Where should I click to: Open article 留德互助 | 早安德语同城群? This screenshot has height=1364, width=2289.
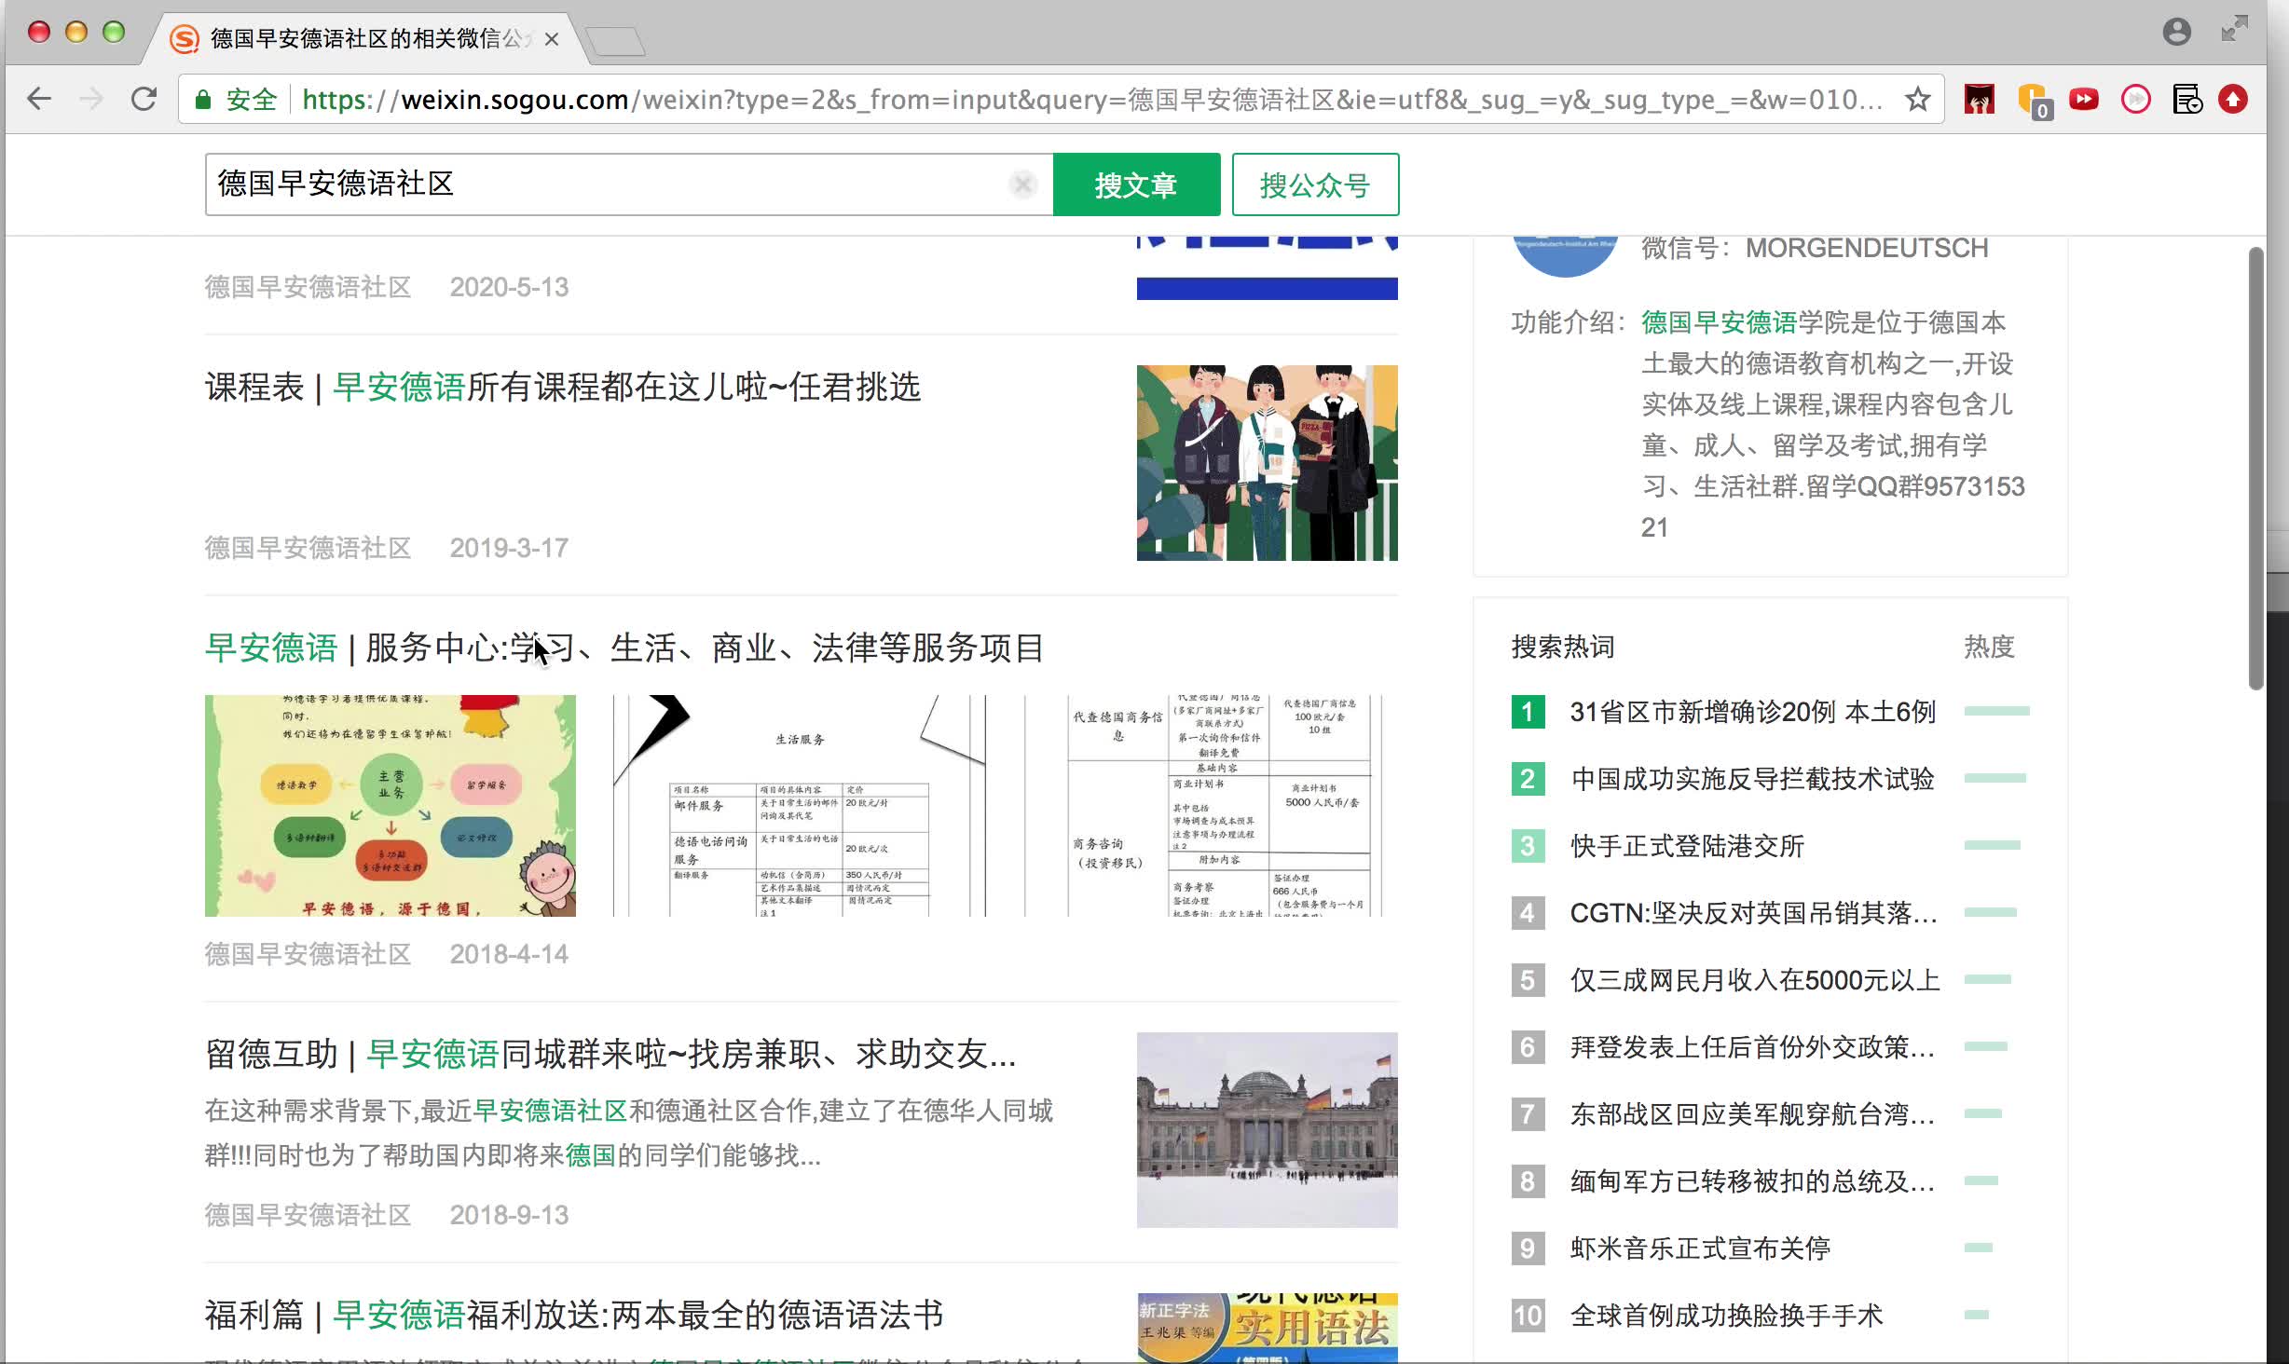[610, 1054]
